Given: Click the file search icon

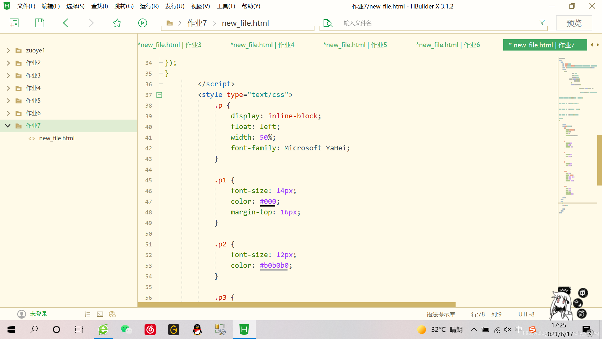Looking at the screenshot, I should click(328, 23).
